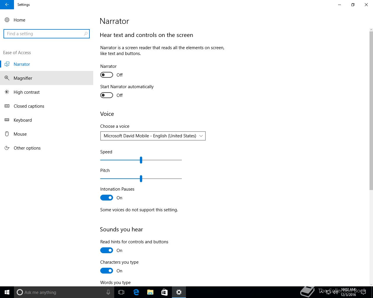Image resolution: width=373 pixels, height=298 pixels.
Task: Open the Choose a voice dropdown
Action: tap(153, 136)
